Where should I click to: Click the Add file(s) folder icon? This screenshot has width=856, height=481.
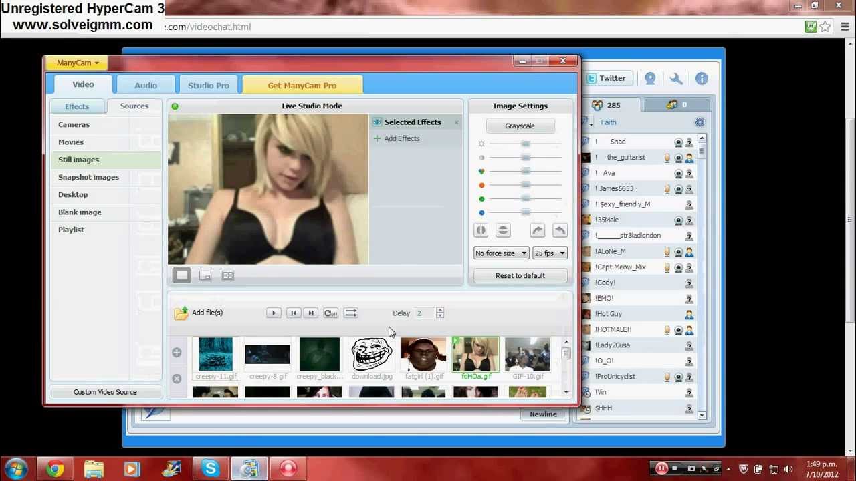tap(181, 313)
